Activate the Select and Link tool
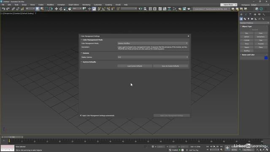Image resolution: width=270 pixels, height=152 pixels. 13,9
